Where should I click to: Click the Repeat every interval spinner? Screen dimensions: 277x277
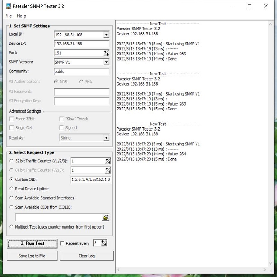click(x=104, y=243)
